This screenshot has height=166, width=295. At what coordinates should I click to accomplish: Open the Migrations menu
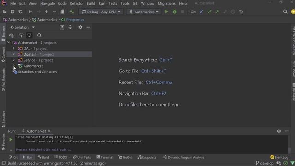coord(166,3)
